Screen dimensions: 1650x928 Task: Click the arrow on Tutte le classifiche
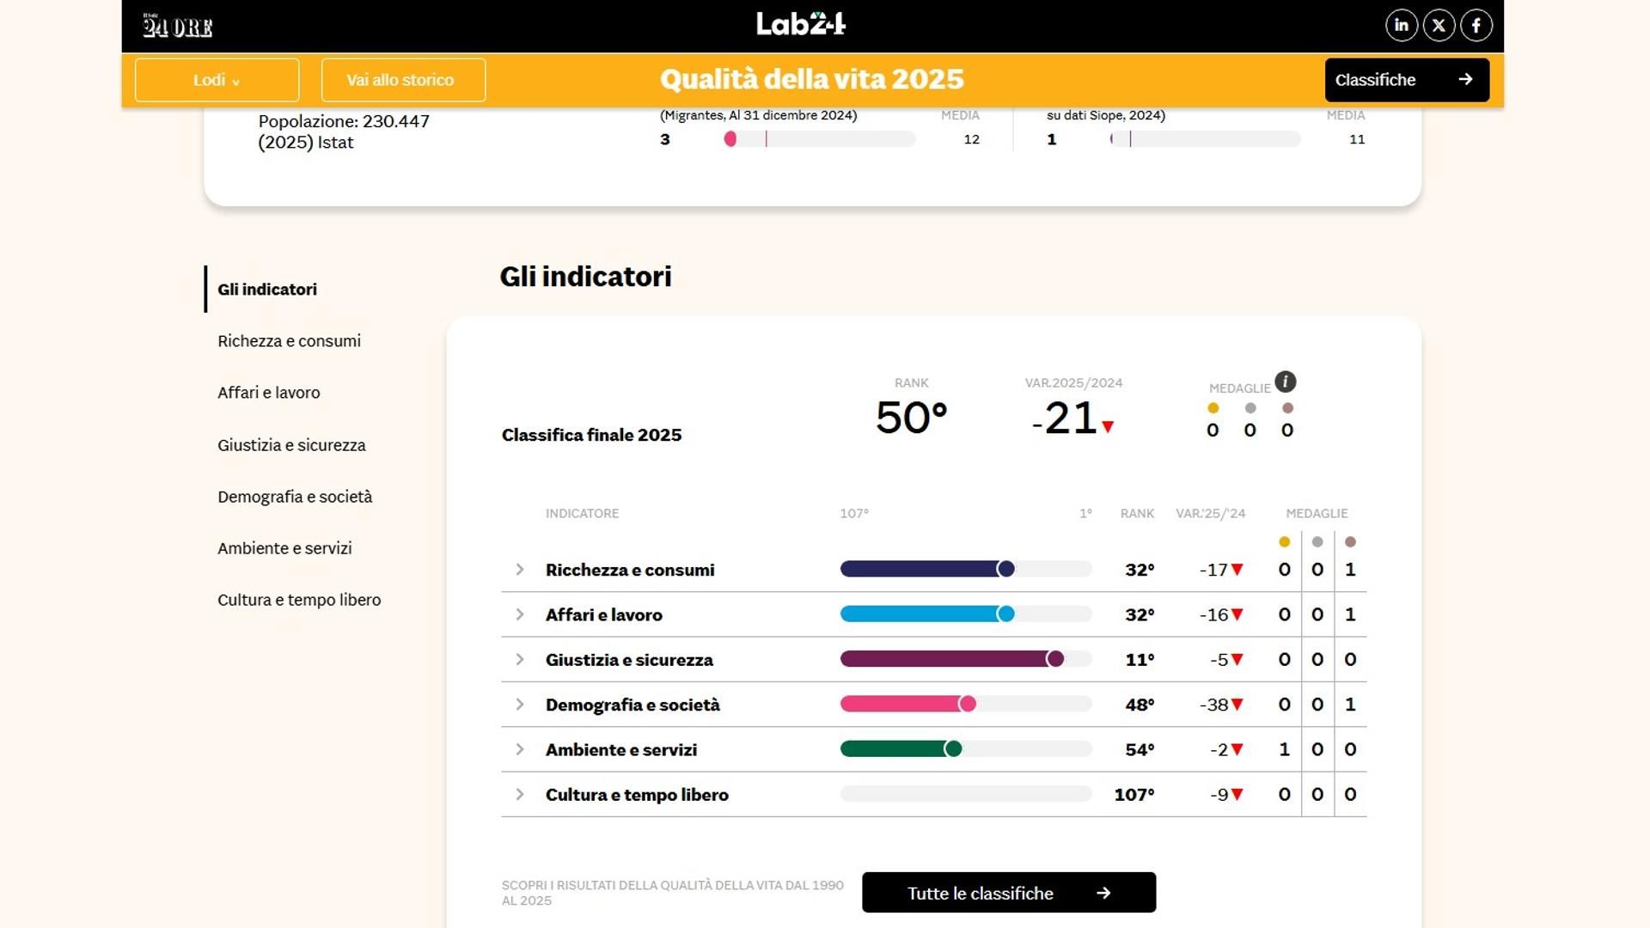pos(1103,893)
